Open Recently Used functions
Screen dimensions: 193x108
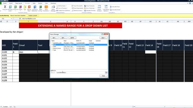click(x=10, y=8)
